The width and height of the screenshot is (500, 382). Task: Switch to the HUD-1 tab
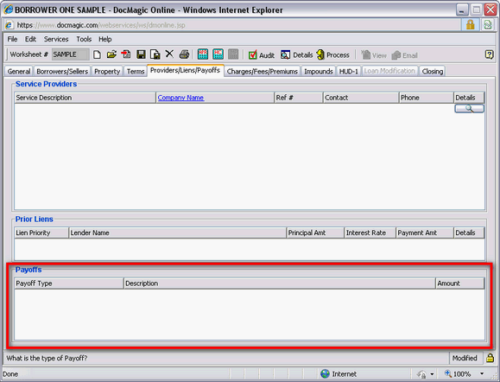click(349, 71)
